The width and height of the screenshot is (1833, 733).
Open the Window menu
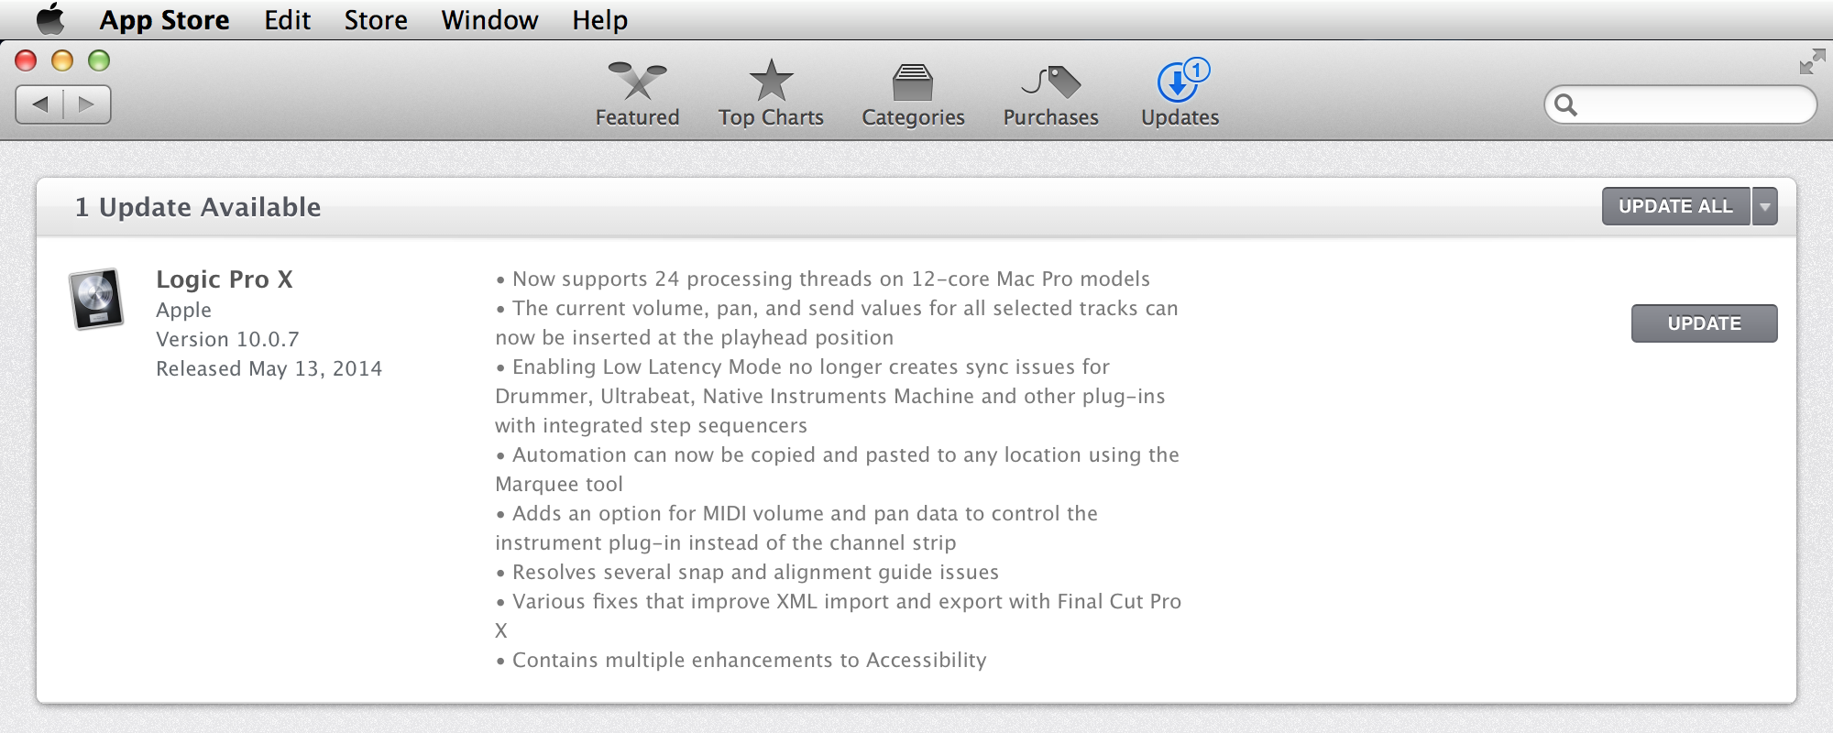coord(489,20)
